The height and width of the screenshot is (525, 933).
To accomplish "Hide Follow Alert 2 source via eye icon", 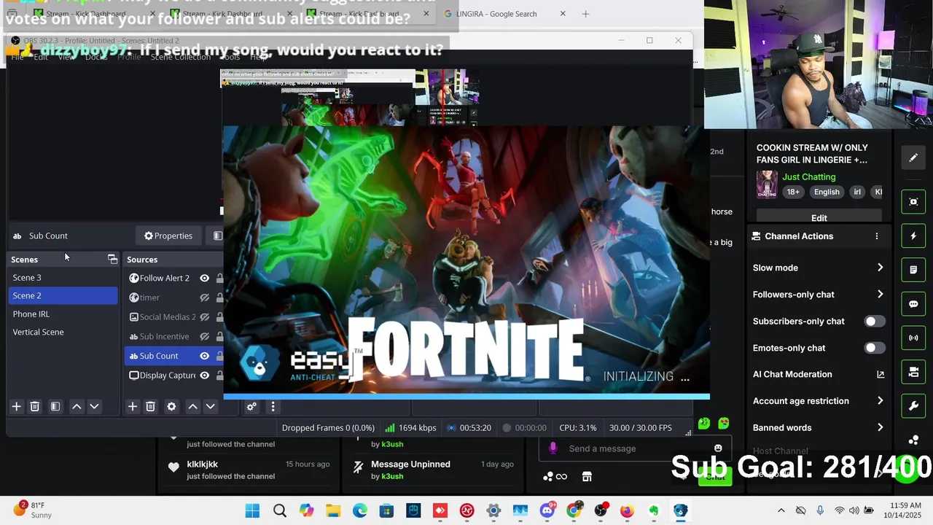I will 204,278.
